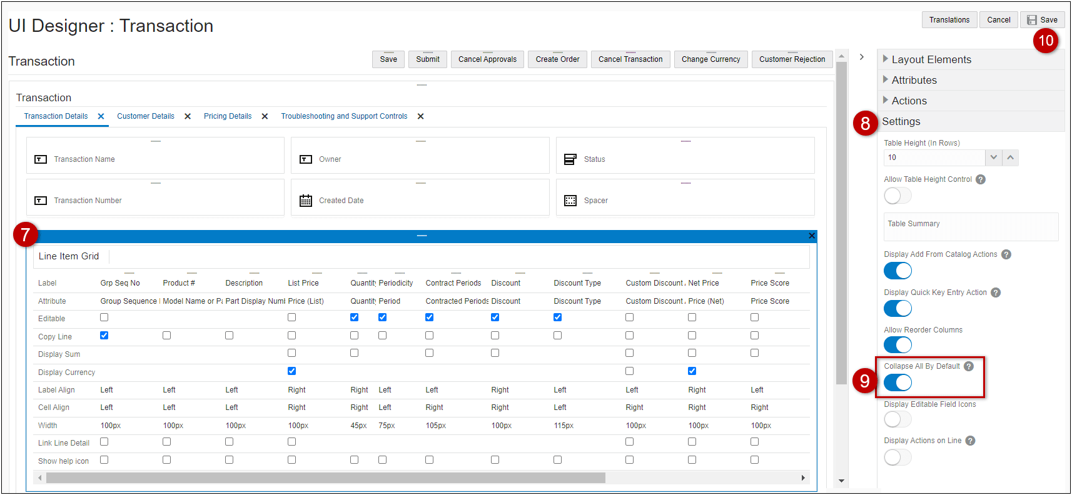Close the Transaction Details tab with X
The width and height of the screenshot is (1072, 495).
coord(101,116)
